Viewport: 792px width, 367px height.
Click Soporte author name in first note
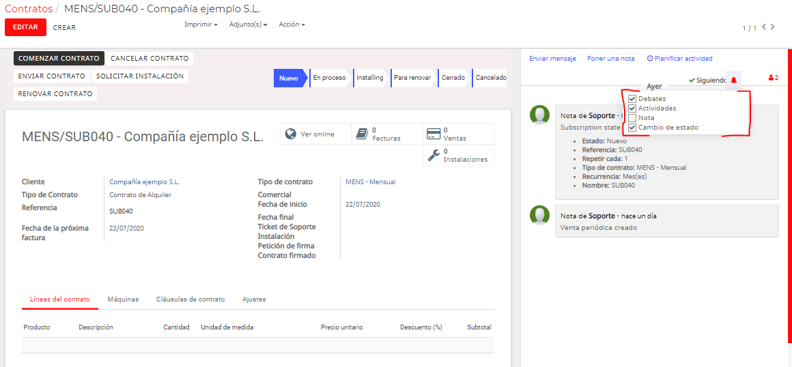tap(602, 115)
